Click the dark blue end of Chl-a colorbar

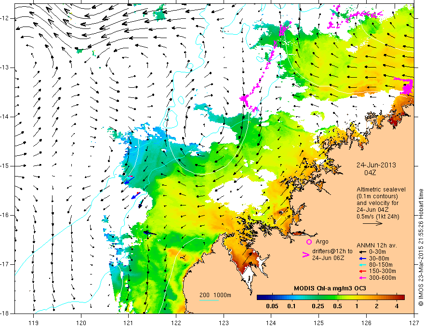pyautogui.click(x=260, y=297)
